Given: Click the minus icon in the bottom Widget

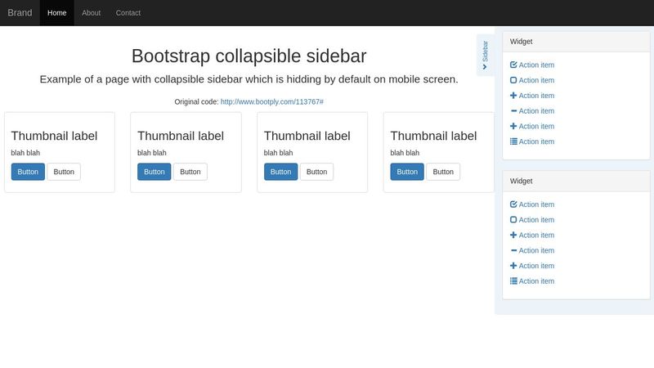Looking at the screenshot, I should click(514, 250).
